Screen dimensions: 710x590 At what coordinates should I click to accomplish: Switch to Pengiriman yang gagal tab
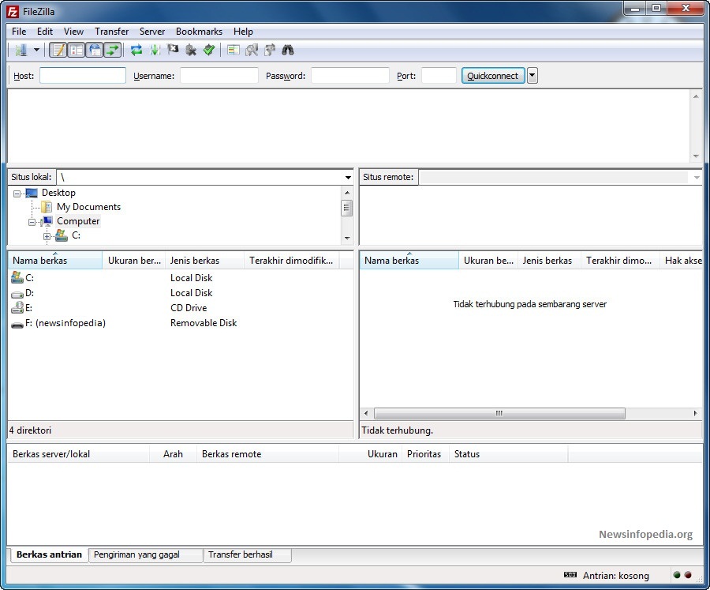145,554
